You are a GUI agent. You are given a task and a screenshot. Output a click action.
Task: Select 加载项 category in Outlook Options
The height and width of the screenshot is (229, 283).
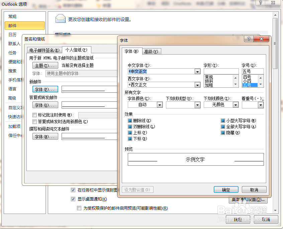point(14,127)
